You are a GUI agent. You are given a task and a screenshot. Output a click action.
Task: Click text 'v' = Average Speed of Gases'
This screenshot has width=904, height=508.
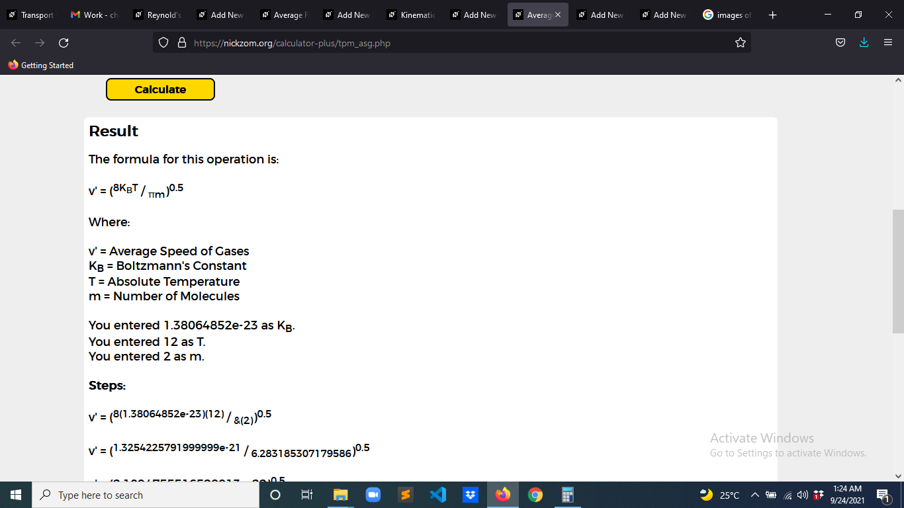169,251
